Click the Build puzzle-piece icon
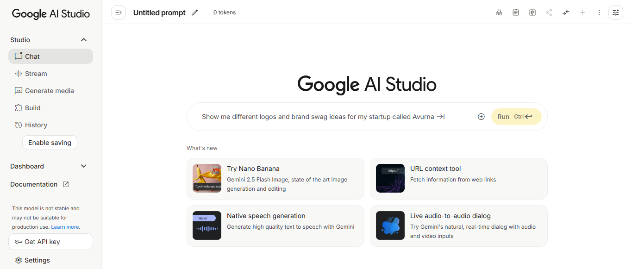632x269 pixels. click(19, 108)
